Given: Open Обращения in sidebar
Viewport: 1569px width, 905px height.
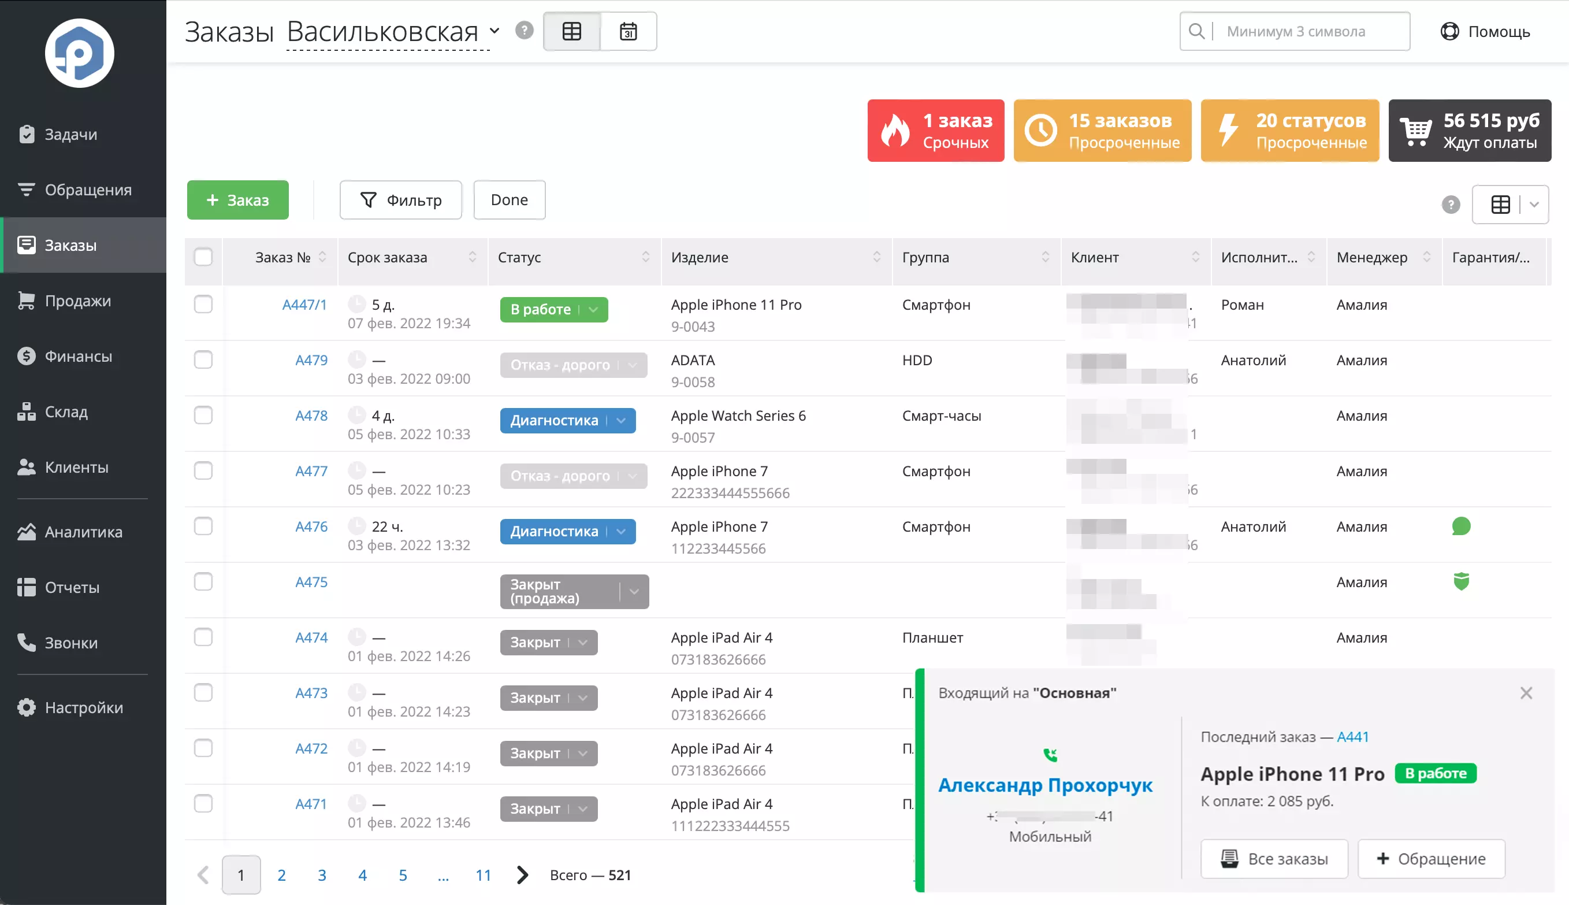Looking at the screenshot, I should point(83,190).
